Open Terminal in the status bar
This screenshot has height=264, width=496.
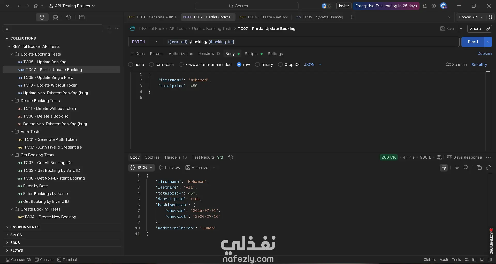[x=67, y=260]
